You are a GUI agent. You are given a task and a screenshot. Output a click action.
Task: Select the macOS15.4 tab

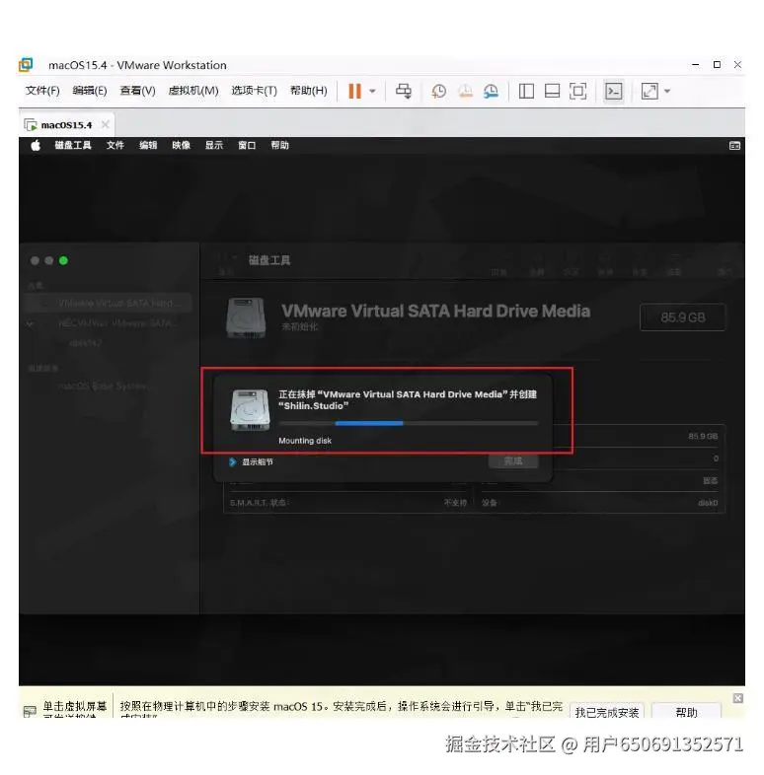coord(66,125)
